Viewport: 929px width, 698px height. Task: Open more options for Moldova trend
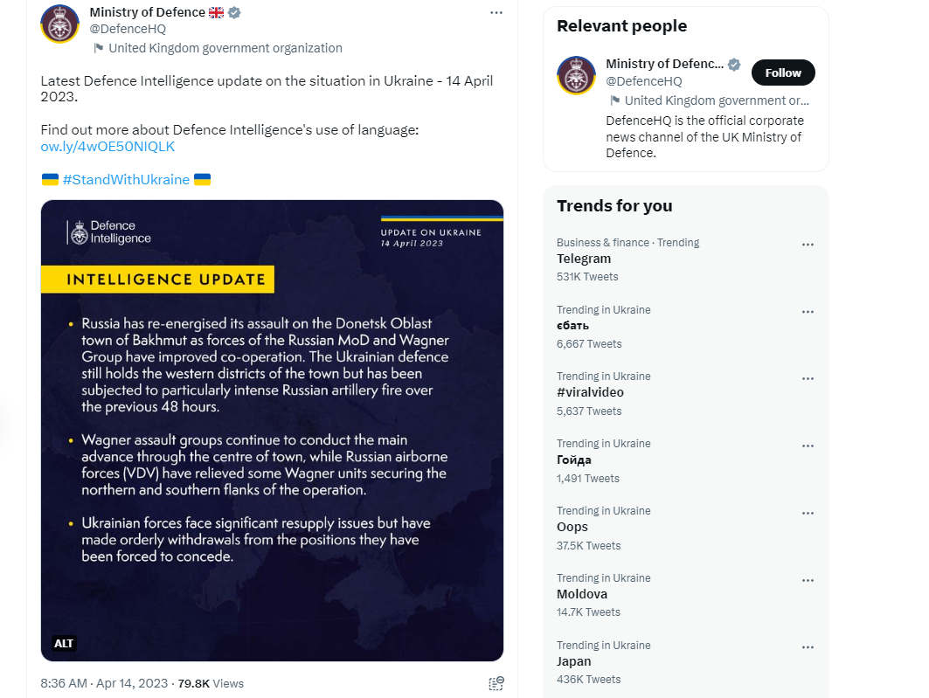[808, 581]
